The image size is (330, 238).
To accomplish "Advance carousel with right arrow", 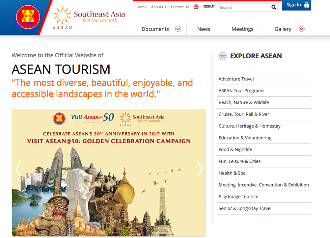I will coord(199,169).
